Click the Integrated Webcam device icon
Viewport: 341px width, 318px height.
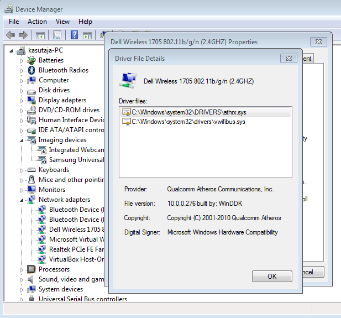click(42, 150)
